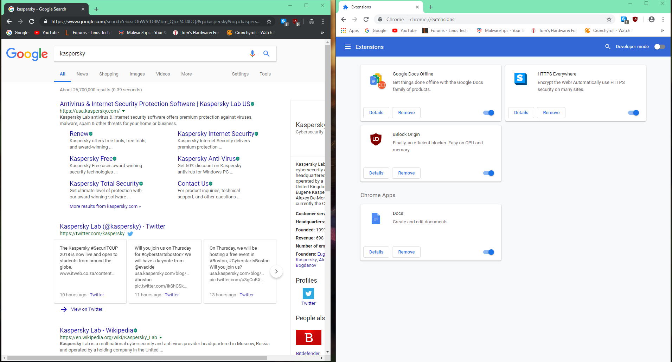Click the voice search microphone icon
The height and width of the screenshot is (362, 672).
pos(252,54)
